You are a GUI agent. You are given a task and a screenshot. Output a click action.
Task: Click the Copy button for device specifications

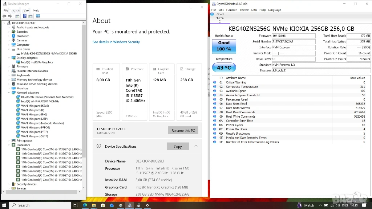click(x=178, y=147)
